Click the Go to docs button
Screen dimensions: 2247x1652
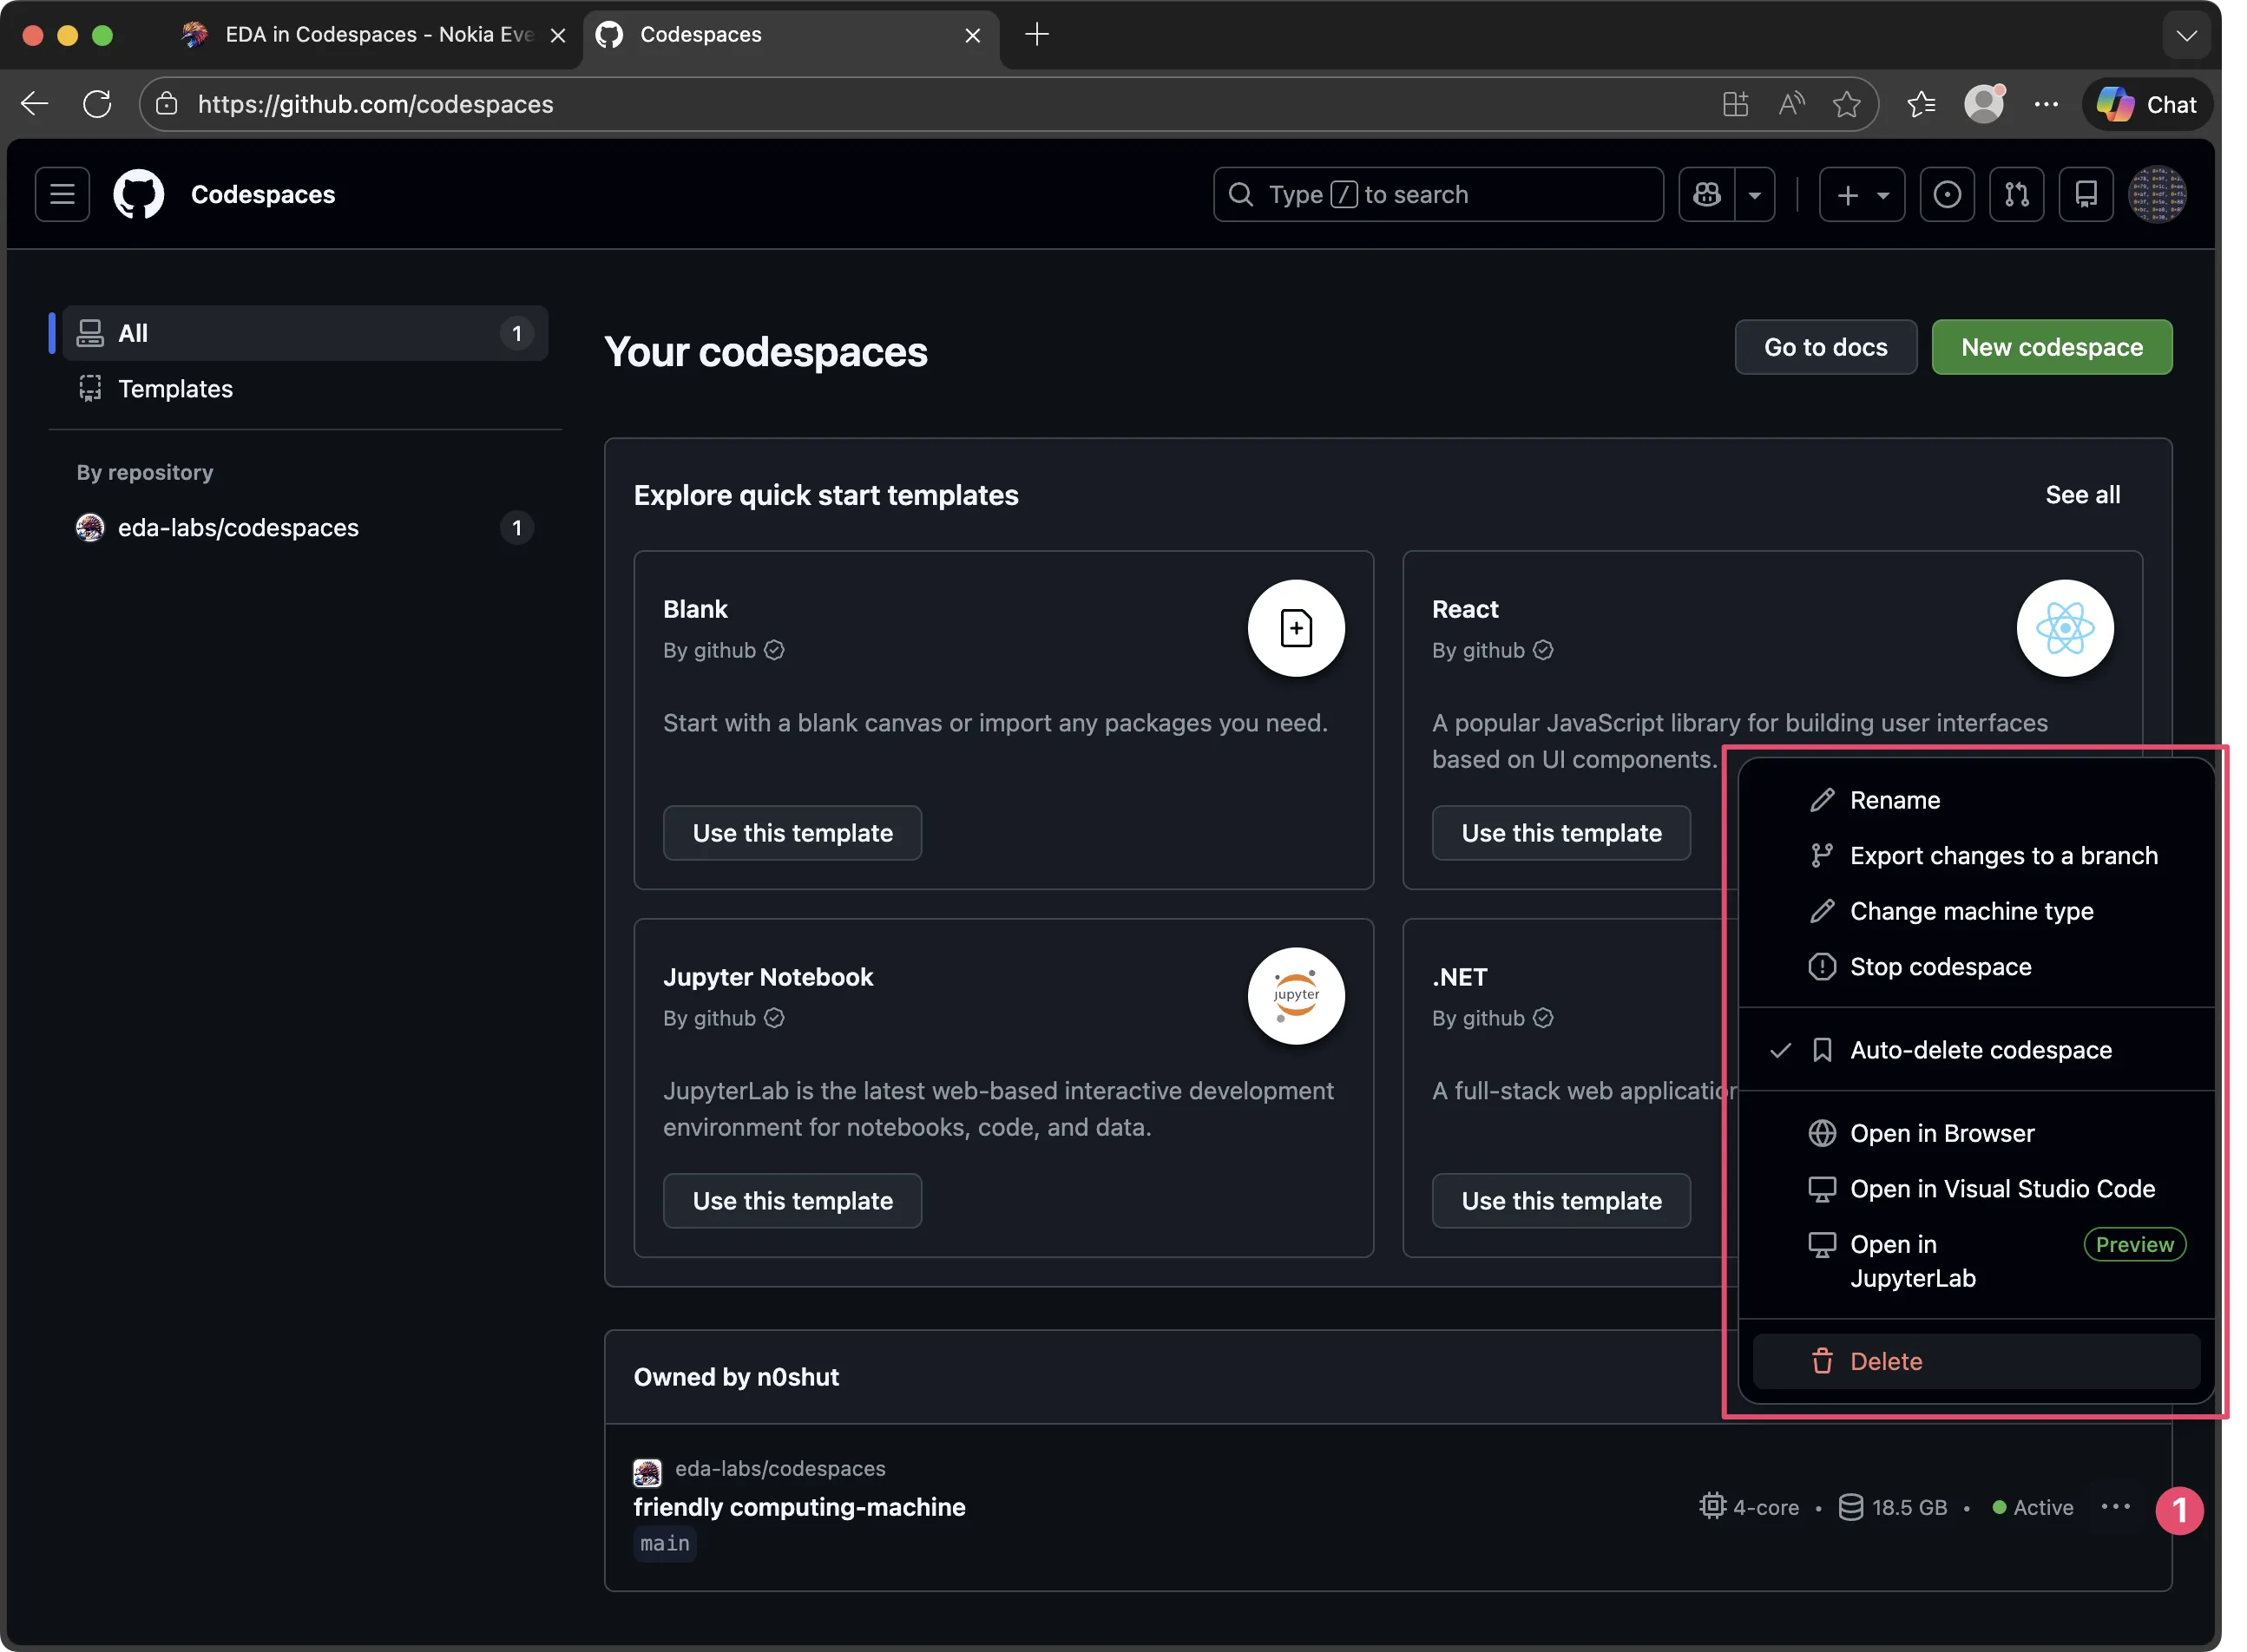pyautogui.click(x=1825, y=347)
